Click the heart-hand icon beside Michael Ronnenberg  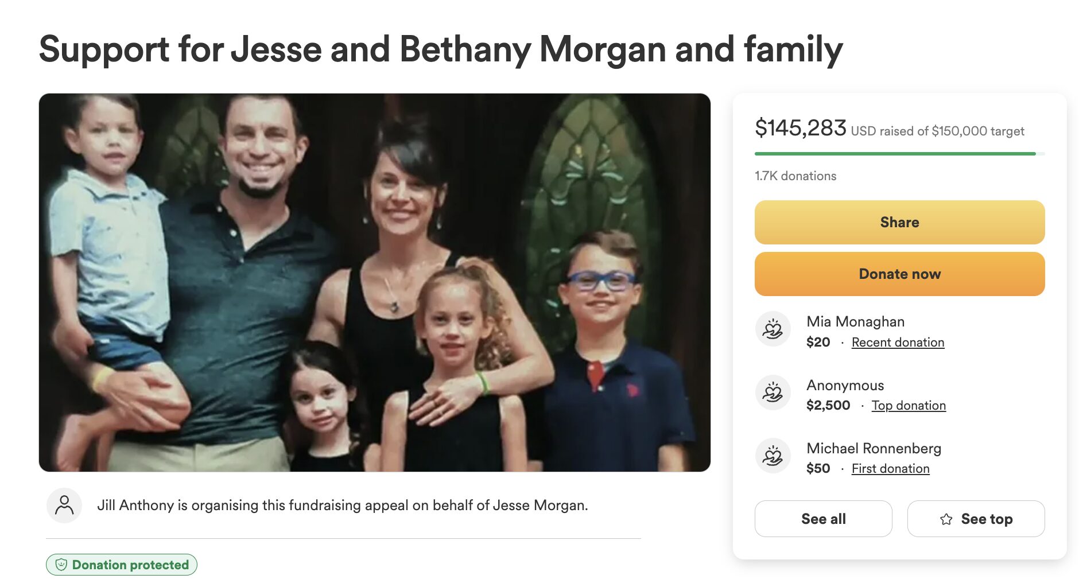773,456
